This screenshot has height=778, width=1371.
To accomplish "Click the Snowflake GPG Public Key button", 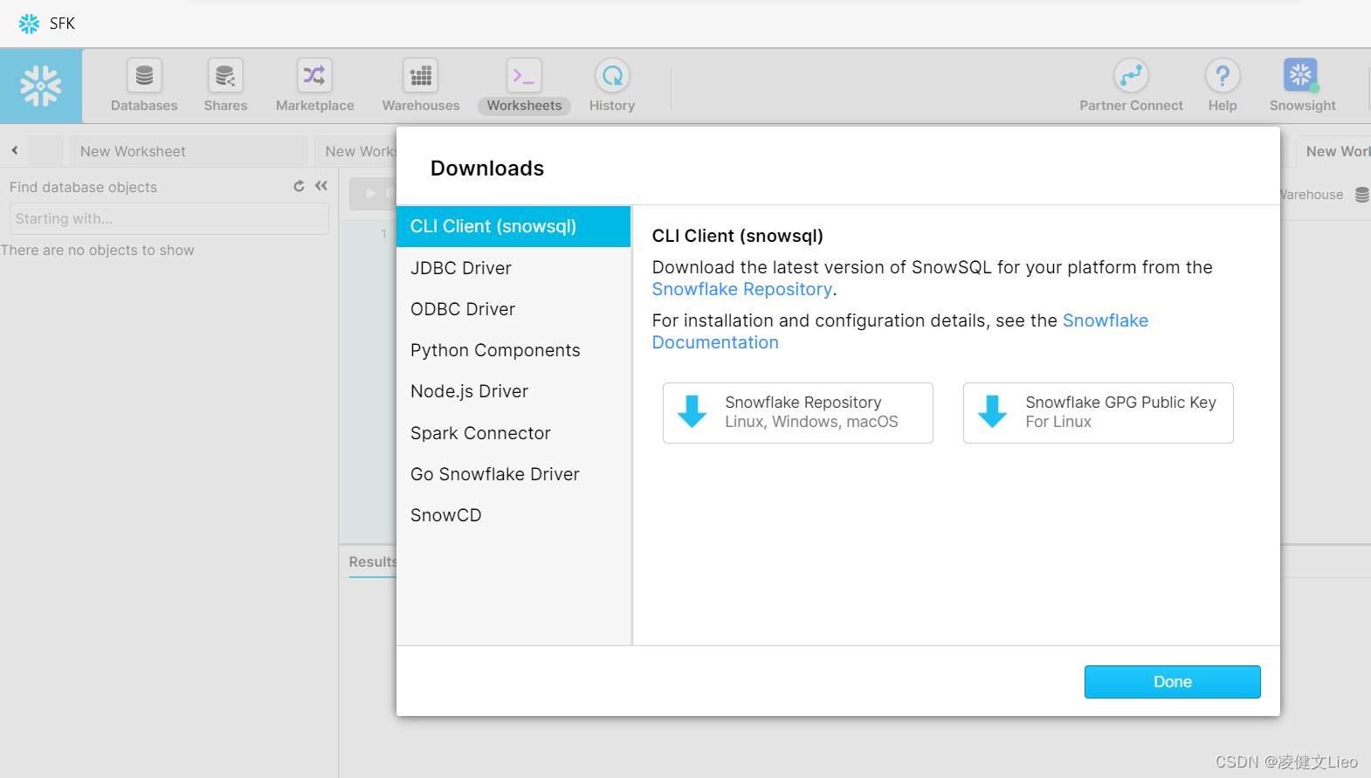I will pos(1099,413).
